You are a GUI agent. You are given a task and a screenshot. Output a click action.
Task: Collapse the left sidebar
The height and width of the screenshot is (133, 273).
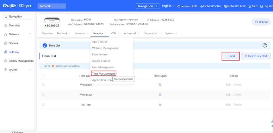coord(17,132)
